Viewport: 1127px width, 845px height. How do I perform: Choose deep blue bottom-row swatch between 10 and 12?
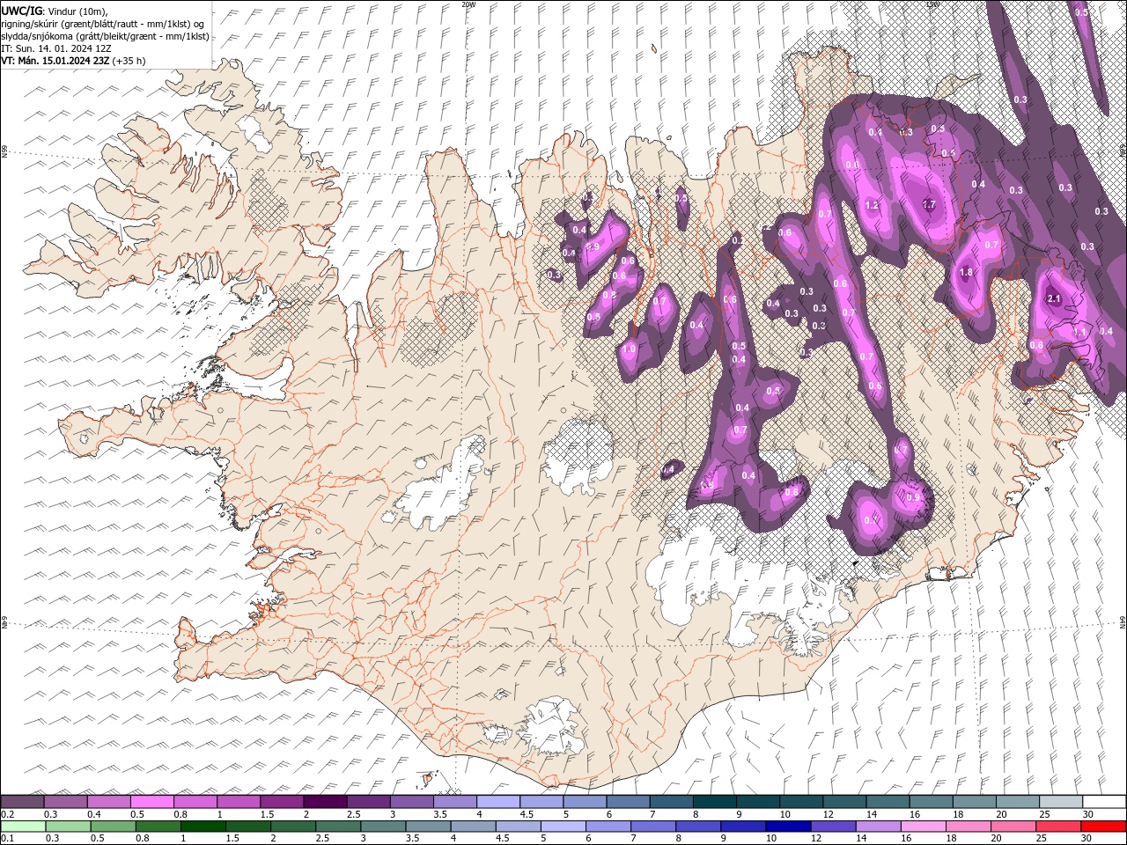(788, 827)
